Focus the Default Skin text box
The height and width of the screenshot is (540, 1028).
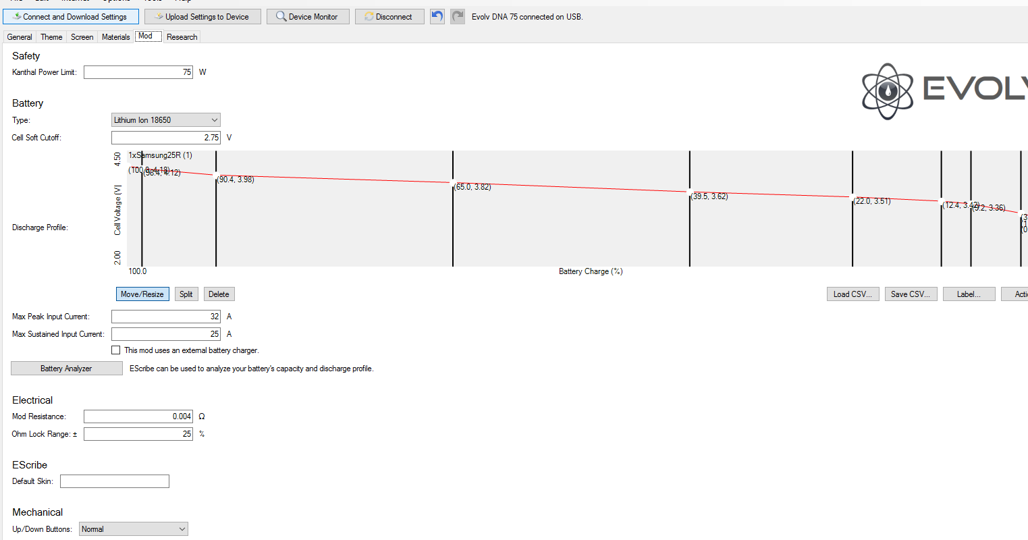pos(115,481)
